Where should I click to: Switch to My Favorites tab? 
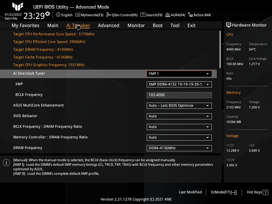25,25
